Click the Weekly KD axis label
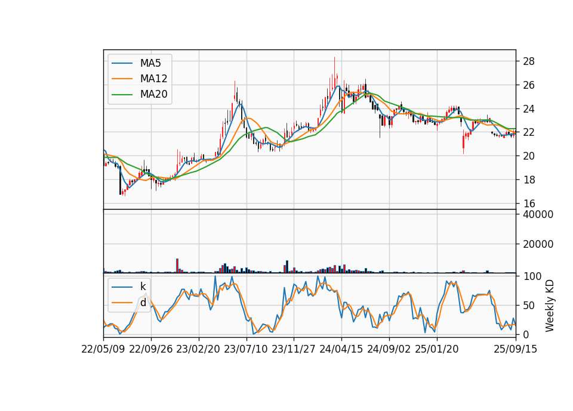This screenshot has height=411, width=573. pos(550,306)
